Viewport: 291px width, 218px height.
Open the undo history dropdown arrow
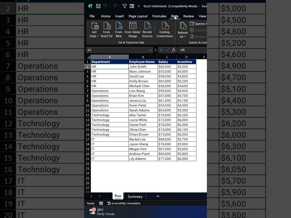pyautogui.click(x=110, y=6)
